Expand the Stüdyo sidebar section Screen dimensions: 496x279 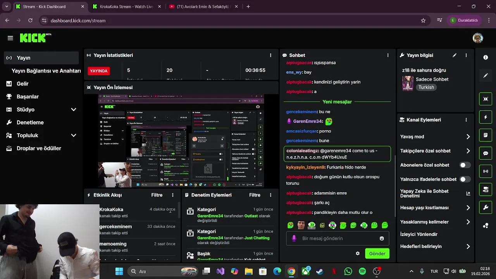(74, 110)
